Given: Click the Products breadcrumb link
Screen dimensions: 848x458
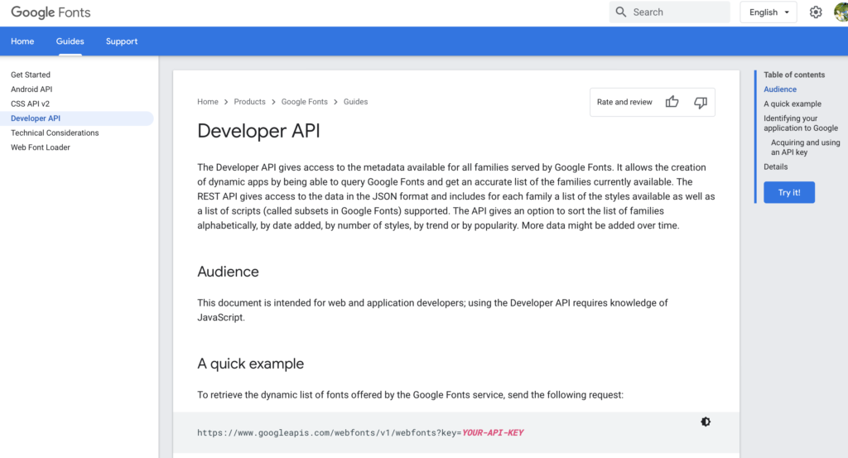Looking at the screenshot, I should [x=249, y=102].
